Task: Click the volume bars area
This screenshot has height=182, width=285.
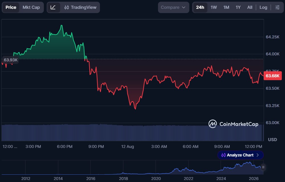Action: (132, 133)
